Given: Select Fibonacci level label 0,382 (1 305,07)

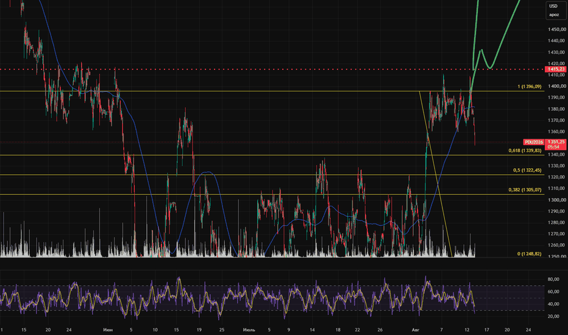Looking at the screenshot, I should (x=525, y=190).
